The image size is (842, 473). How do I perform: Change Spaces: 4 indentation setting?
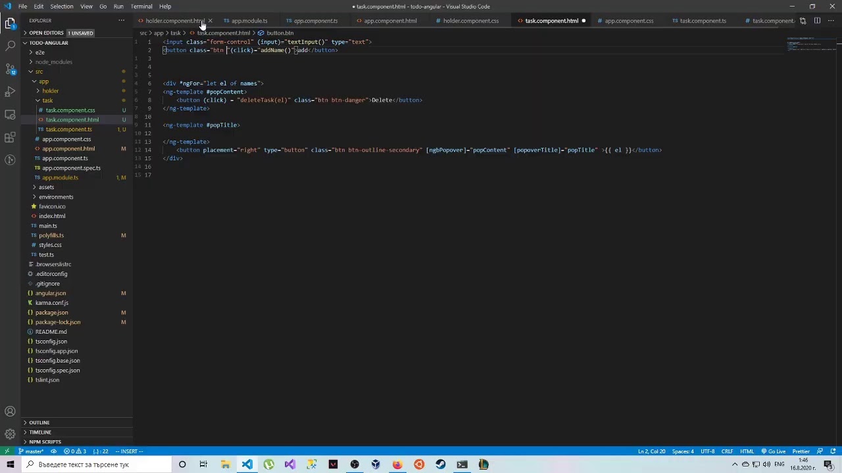(683, 451)
